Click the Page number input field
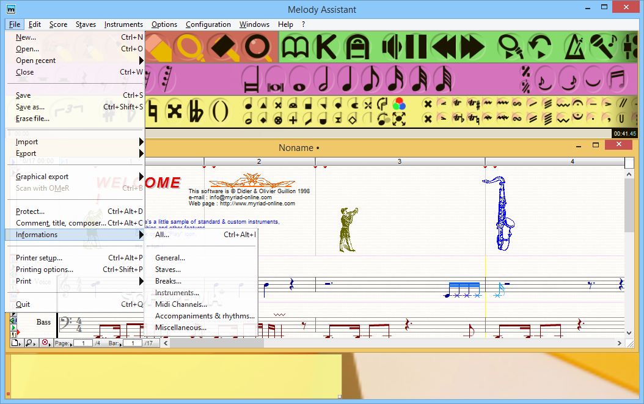644x404 pixels. 83,343
